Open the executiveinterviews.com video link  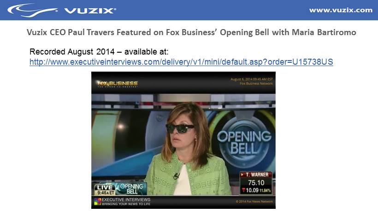(x=181, y=62)
